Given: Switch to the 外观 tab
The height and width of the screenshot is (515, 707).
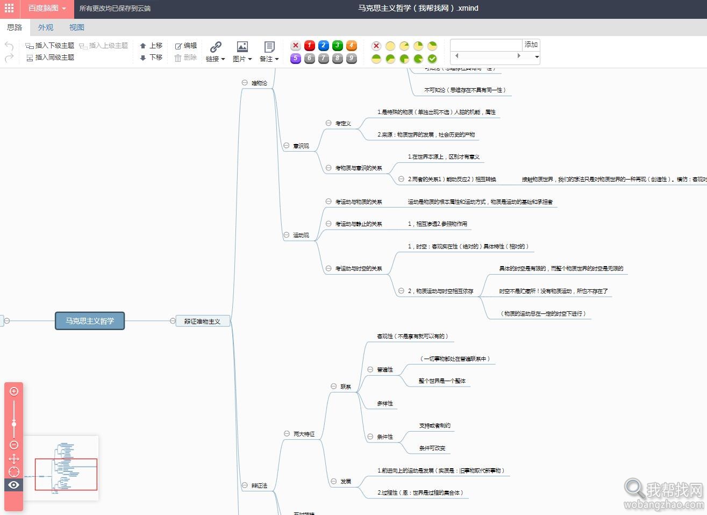Looking at the screenshot, I should click(46, 27).
